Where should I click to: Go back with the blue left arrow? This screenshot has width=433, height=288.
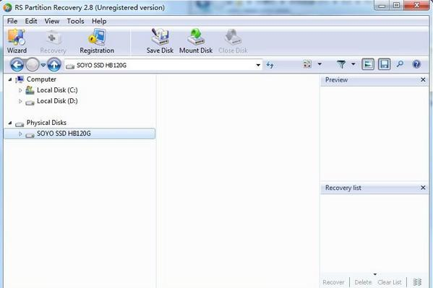tap(17, 65)
